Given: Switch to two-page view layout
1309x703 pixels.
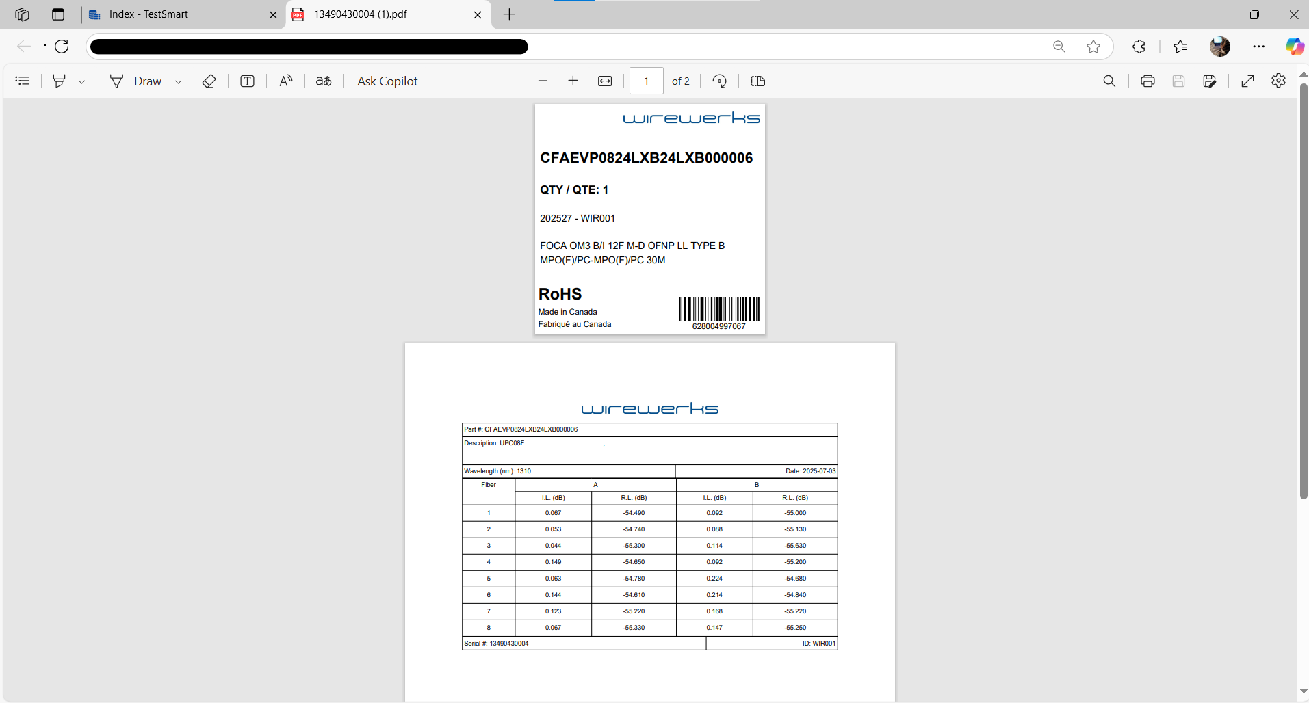Looking at the screenshot, I should click(x=757, y=81).
